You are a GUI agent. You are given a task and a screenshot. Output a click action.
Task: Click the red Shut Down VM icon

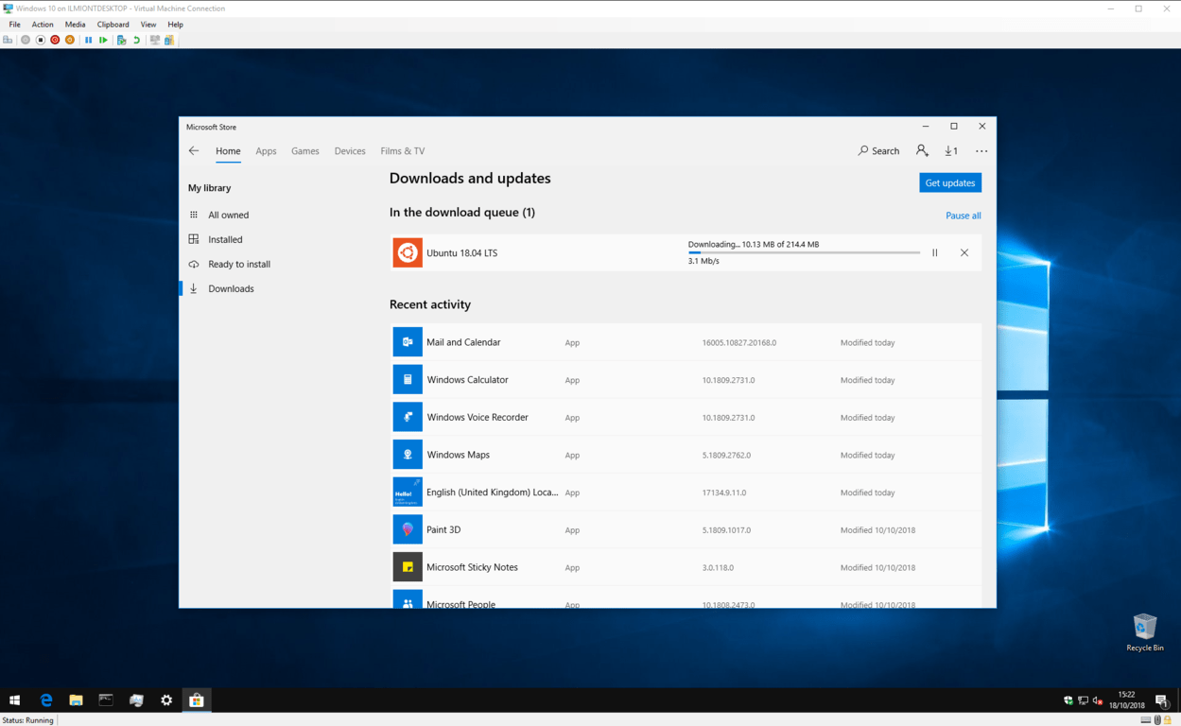point(55,40)
